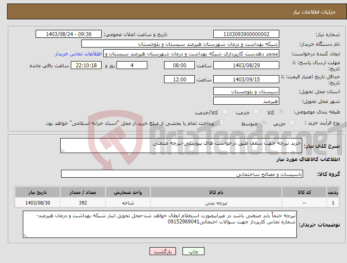This screenshot has width=347, height=263.
Task: Click the اطلاعات کالاهای مورد نیاز heading
Action: tap(308, 159)
